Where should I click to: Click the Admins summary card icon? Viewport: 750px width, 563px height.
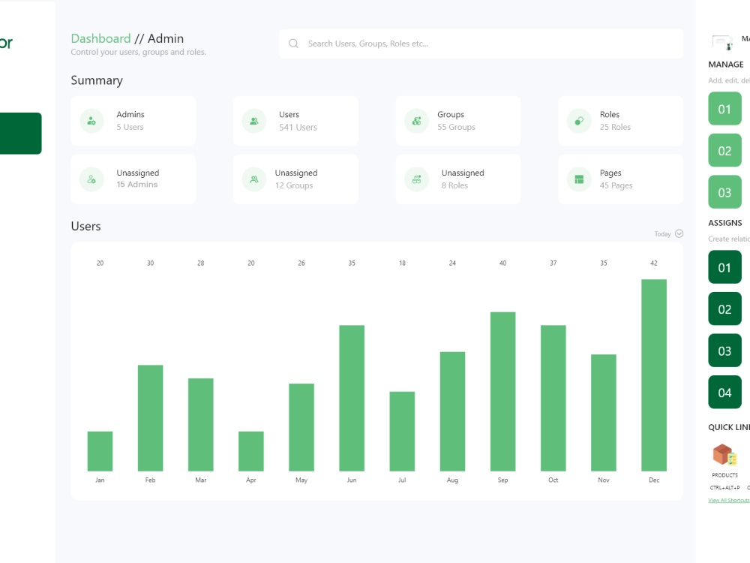click(x=91, y=121)
